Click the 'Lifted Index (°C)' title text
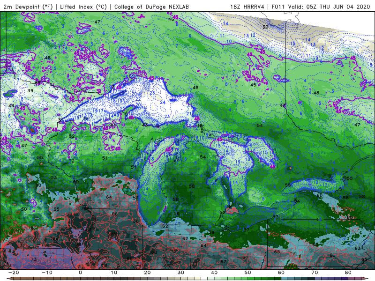The width and height of the screenshot is (375, 281). coord(83,7)
